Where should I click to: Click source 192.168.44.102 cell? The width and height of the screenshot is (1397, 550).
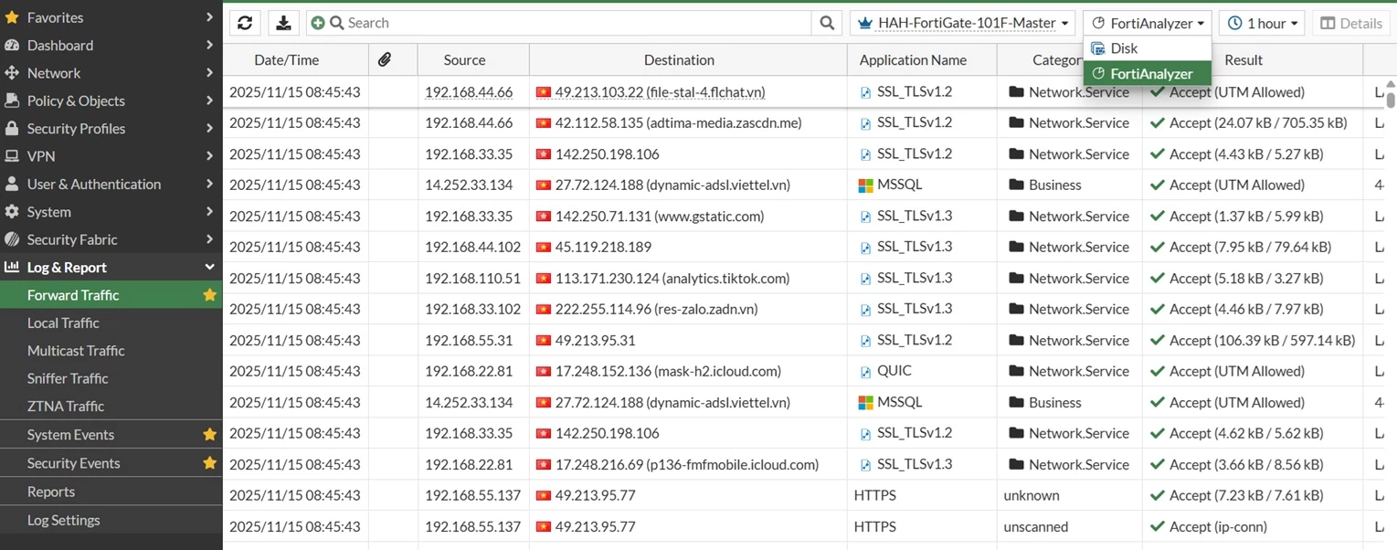pos(472,248)
